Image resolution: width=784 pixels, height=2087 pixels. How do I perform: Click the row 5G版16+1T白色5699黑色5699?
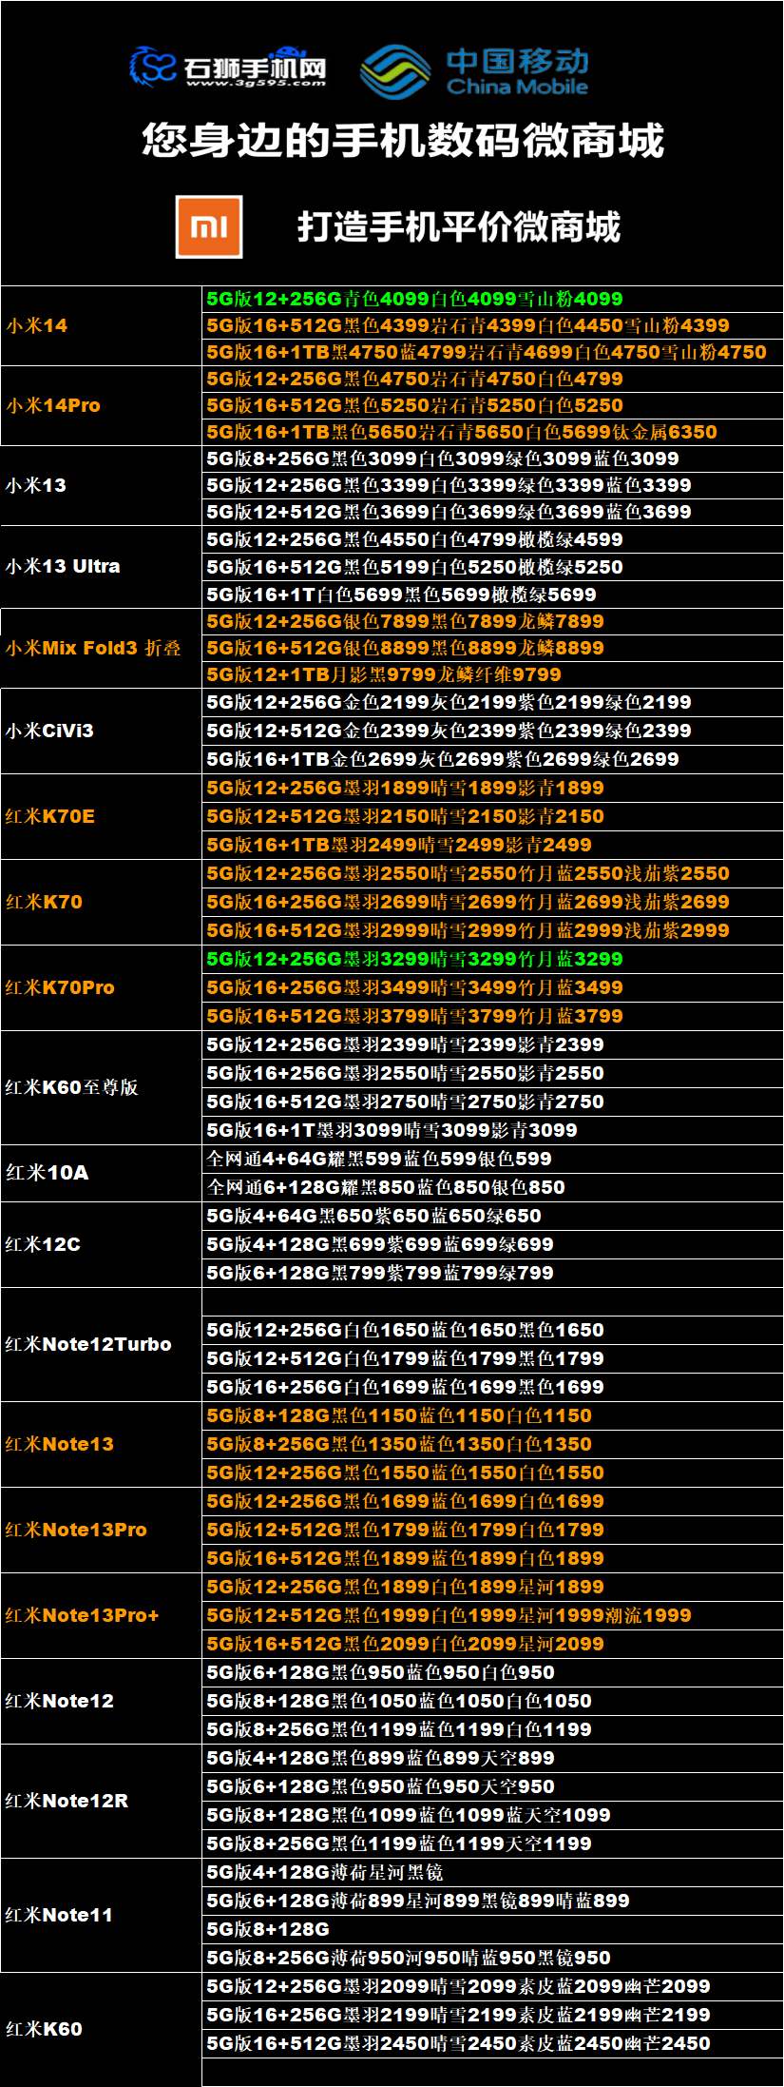coord(493,595)
